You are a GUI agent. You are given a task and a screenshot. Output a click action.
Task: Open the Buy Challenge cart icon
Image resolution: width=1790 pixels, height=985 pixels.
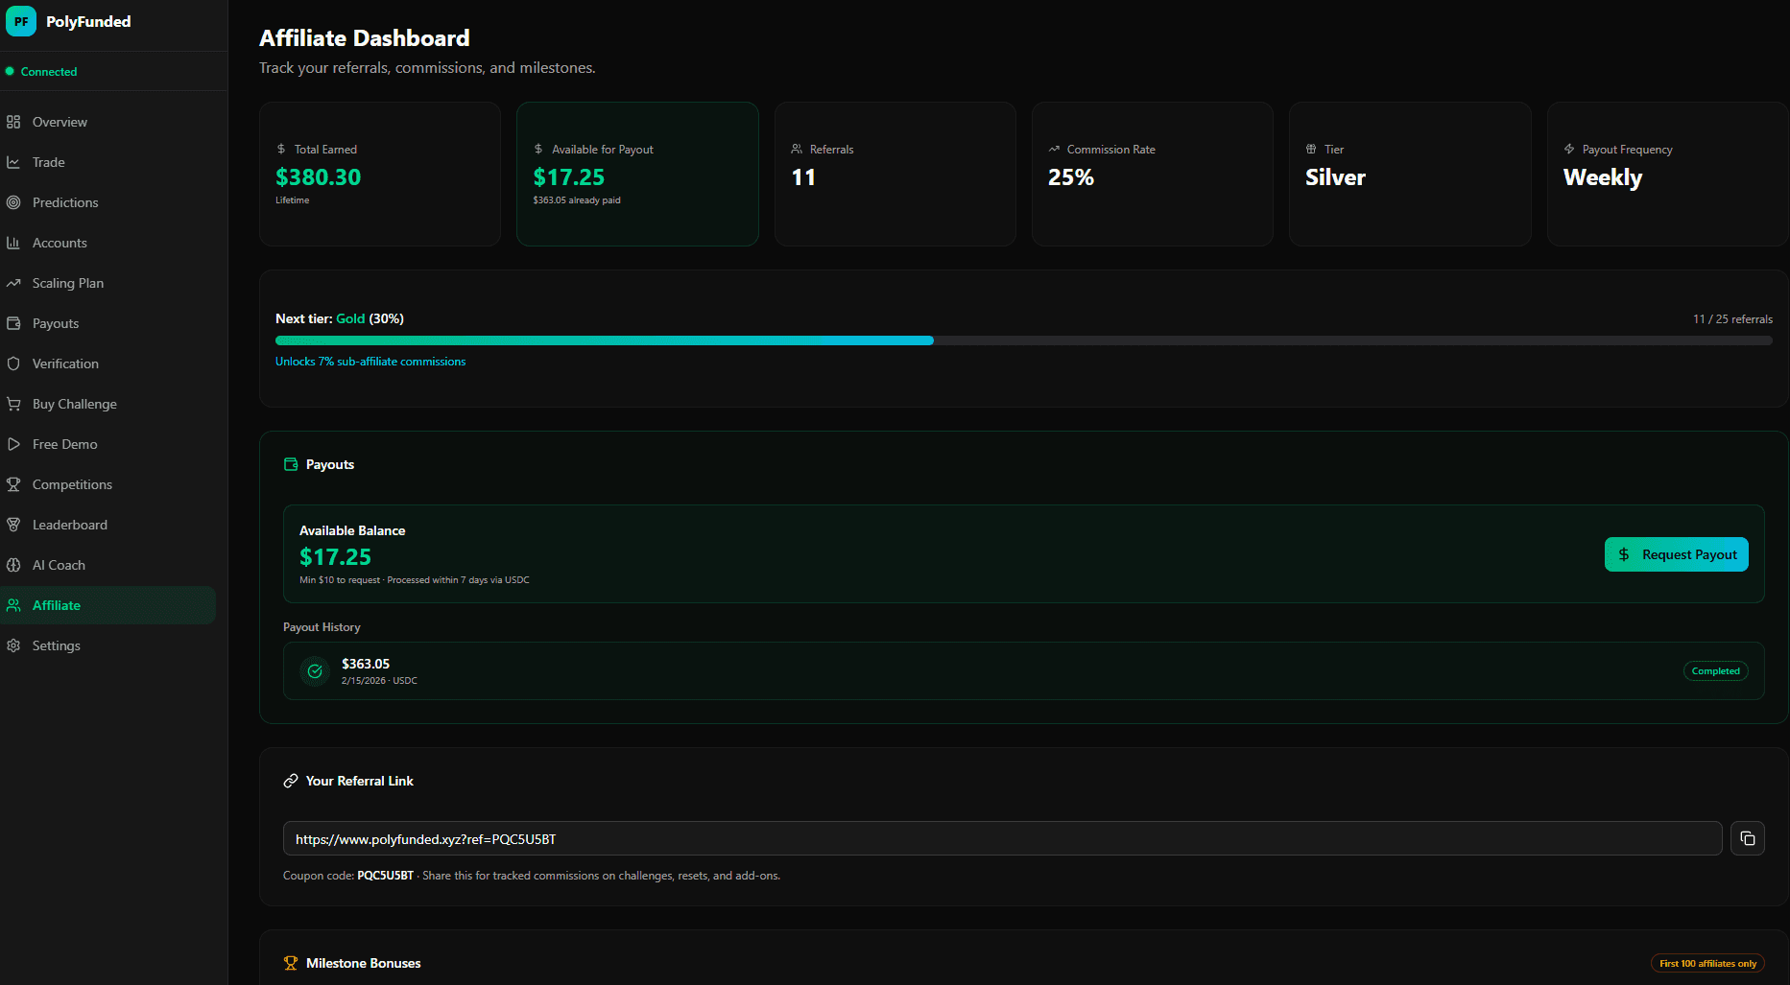coord(14,404)
